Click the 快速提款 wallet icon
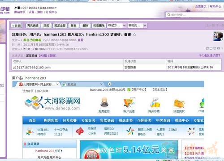The height and width of the screenshot is (161, 224). pyautogui.click(x=179, y=103)
